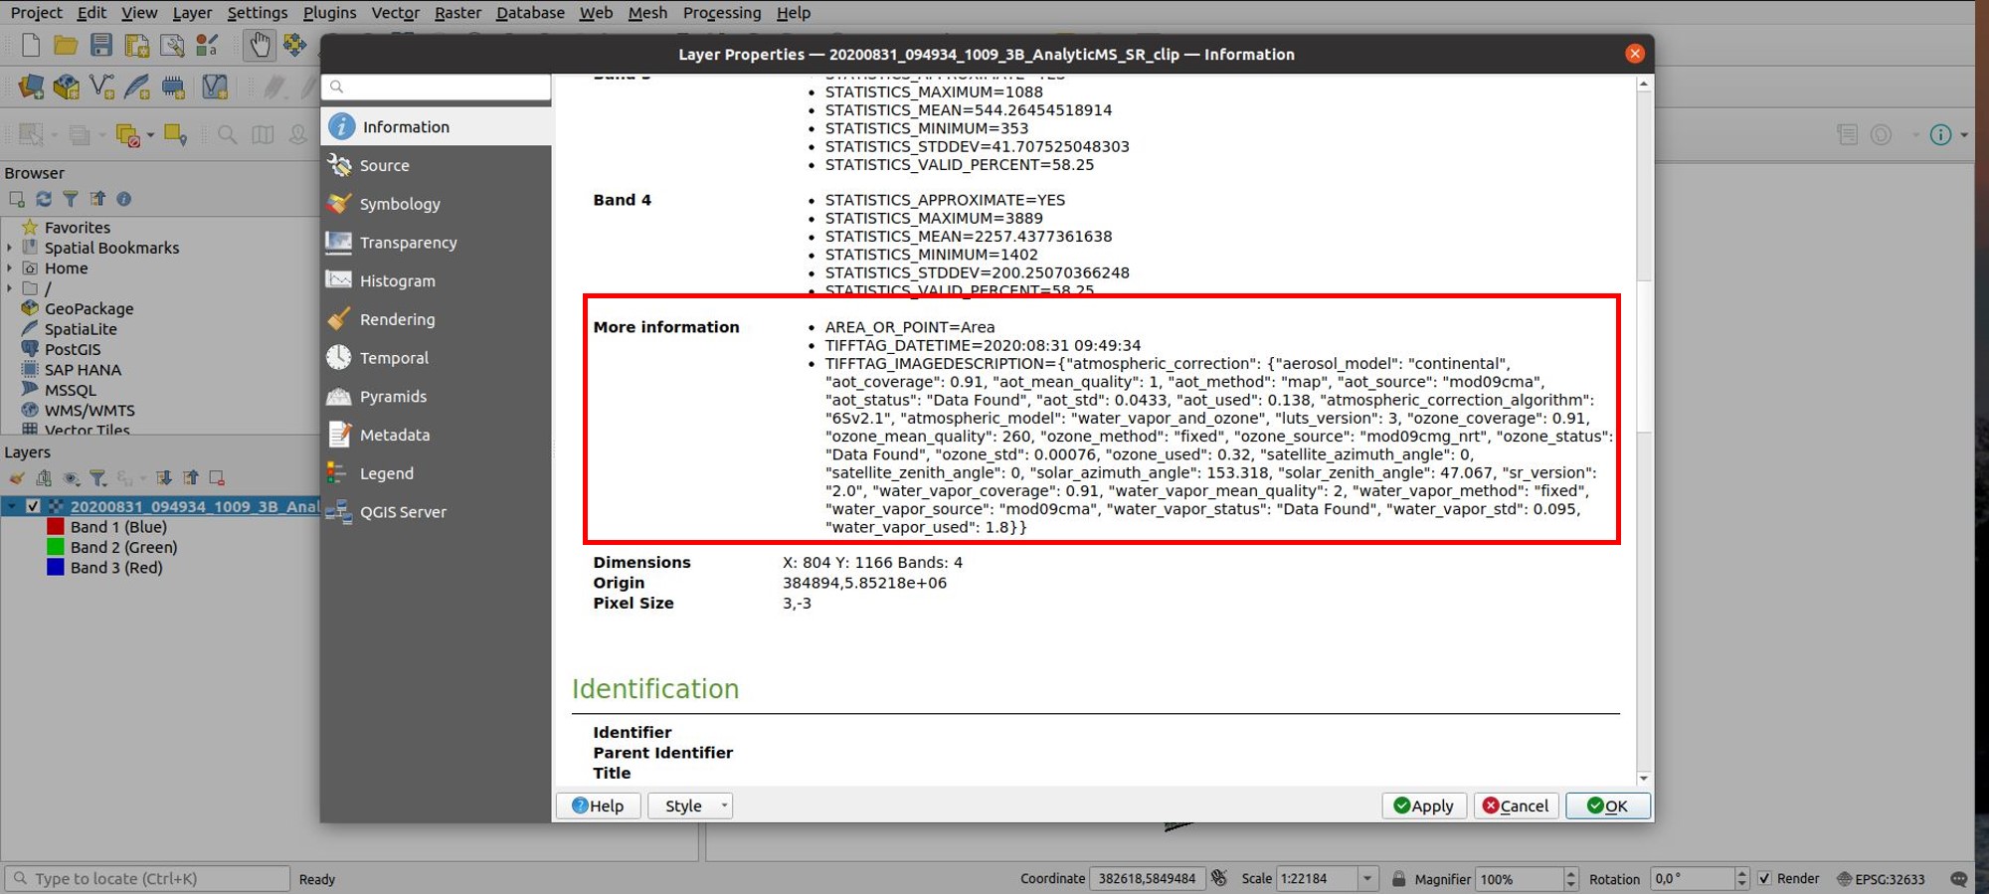1989x894 pixels.
Task: Toggle the scale lock icon
Action: coord(1398,878)
